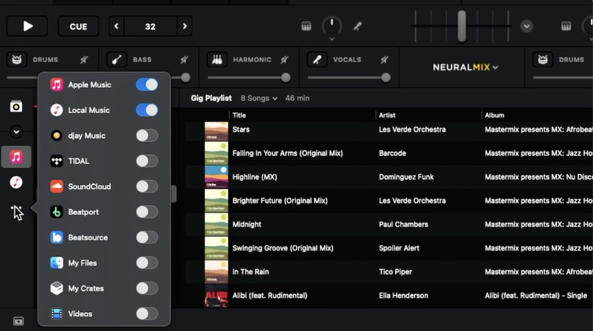Open the Apple Music library in sidebar

point(16,157)
